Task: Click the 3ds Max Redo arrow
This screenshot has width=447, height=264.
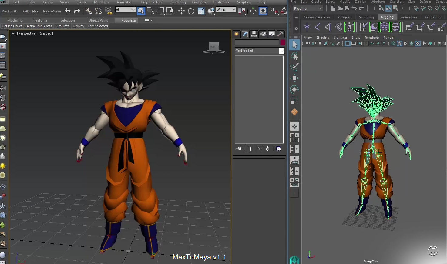Action: 77,11
